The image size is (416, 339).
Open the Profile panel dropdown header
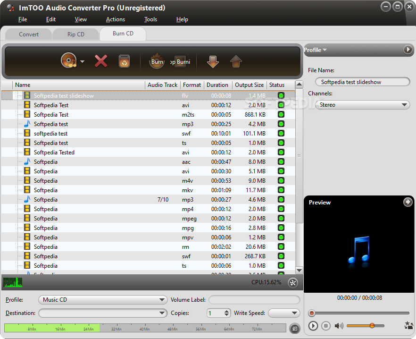(x=315, y=50)
